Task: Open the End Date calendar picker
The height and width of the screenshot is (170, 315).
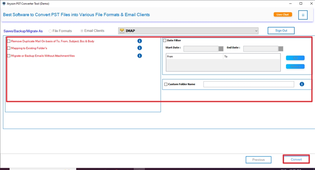Action: (281, 48)
